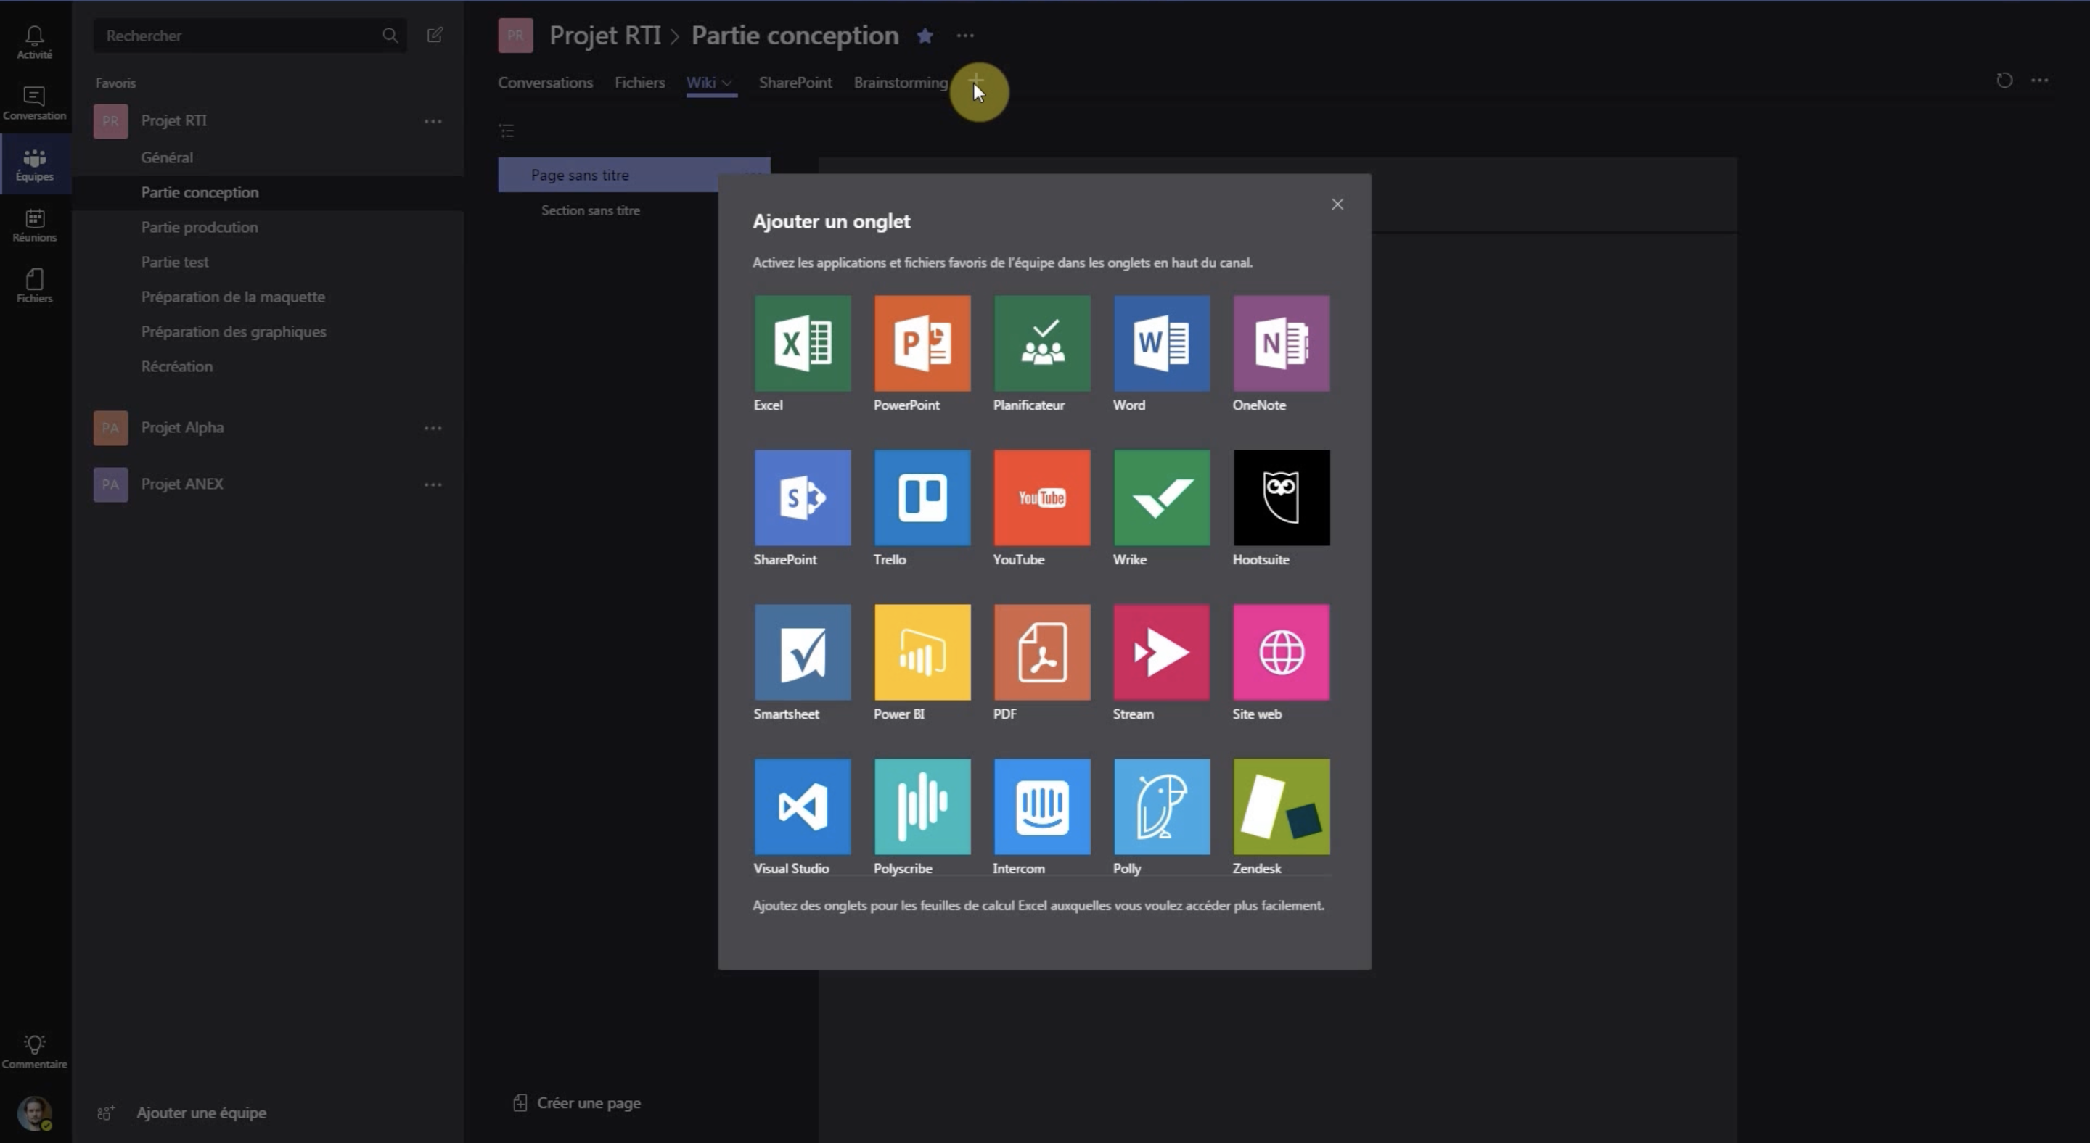
Task: Select the Stream app tile
Action: (1162, 653)
